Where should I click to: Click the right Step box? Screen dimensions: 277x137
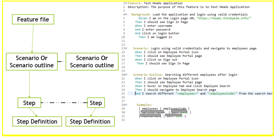96,103
